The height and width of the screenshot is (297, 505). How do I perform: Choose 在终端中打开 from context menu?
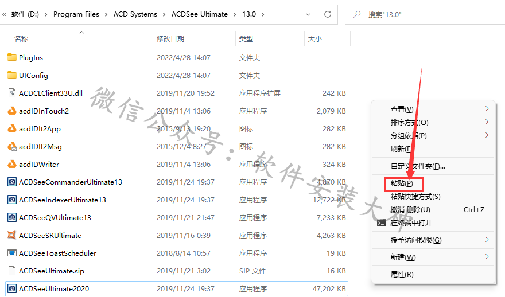(411, 222)
